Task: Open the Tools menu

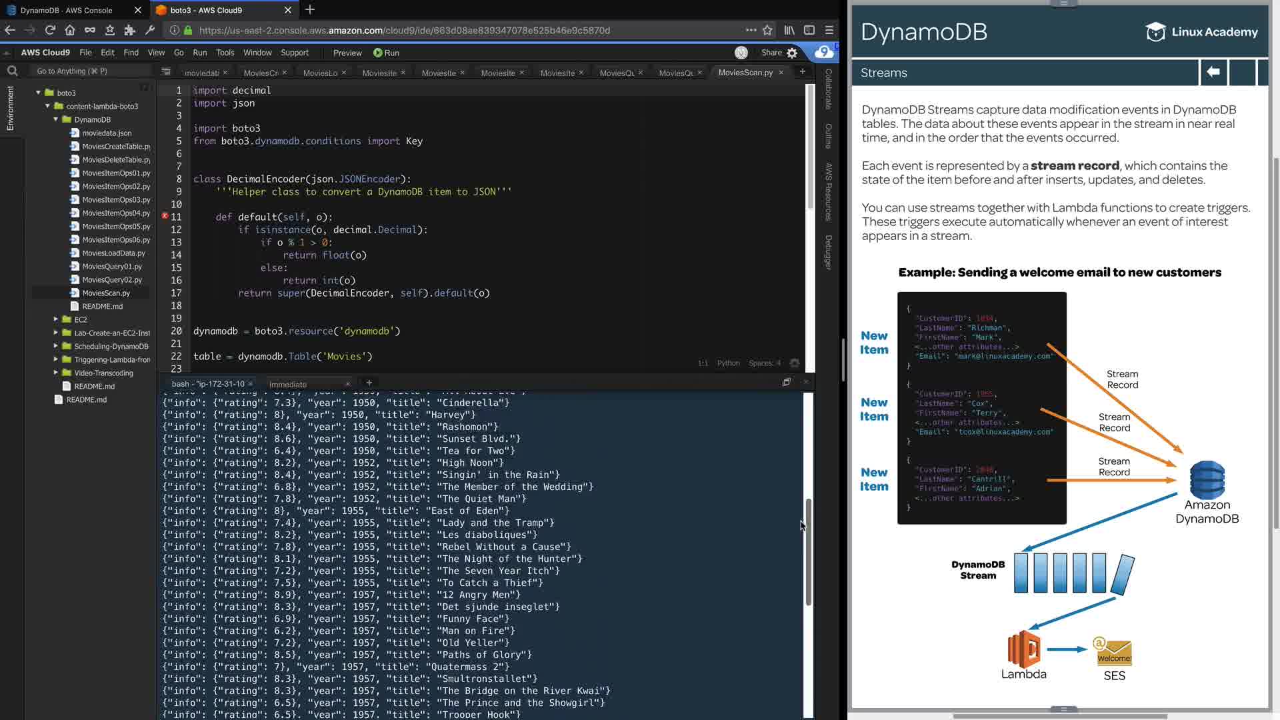Action: coord(225,53)
